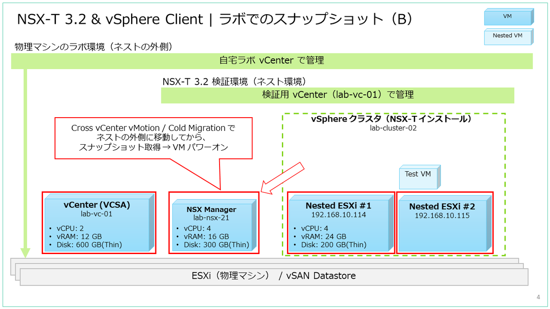Click the 'Cross vCenter vMotion / Cold Migration' callout text

point(154,128)
